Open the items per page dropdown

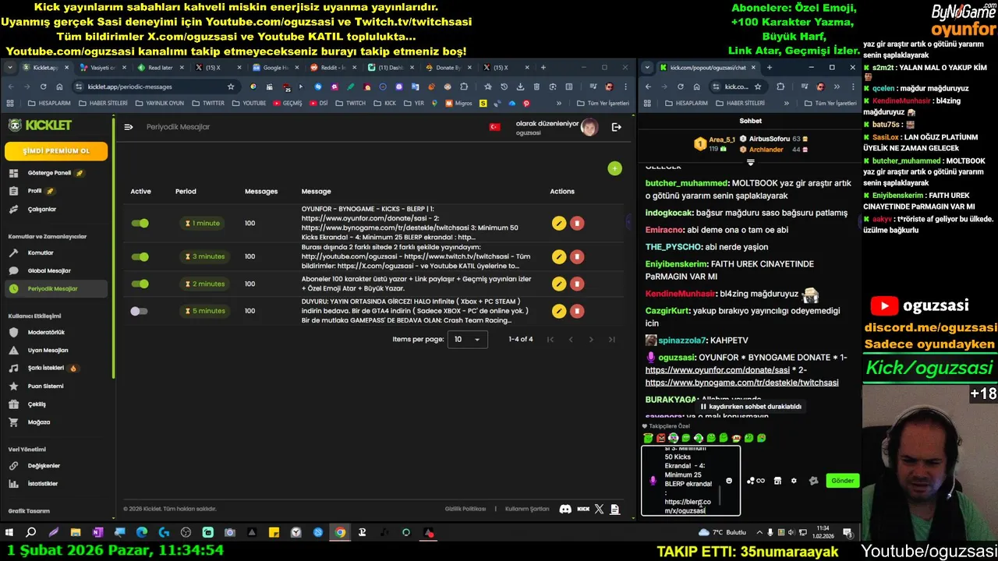click(x=468, y=339)
